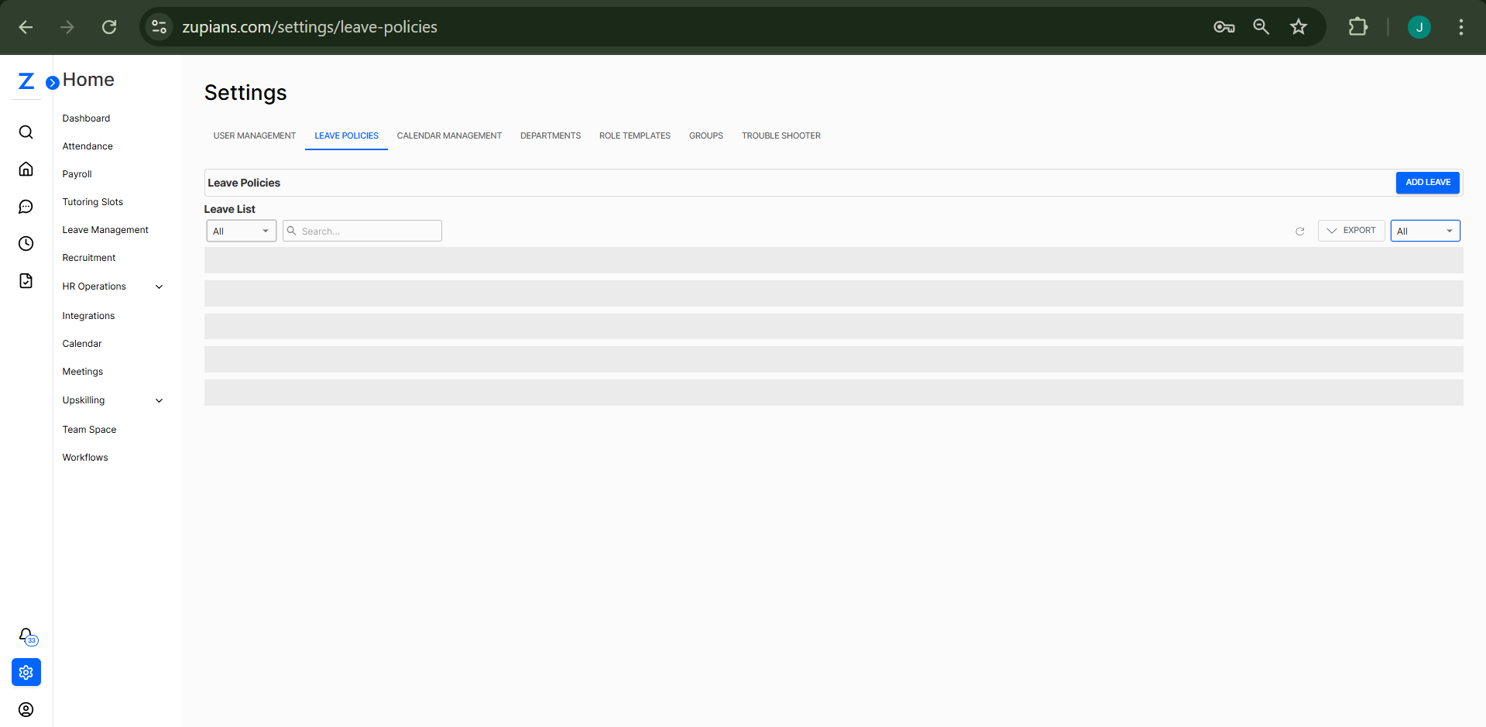Open Leave Management from the navigation
The width and height of the screenshot is (1486, 727).
(x=105, y=229)
